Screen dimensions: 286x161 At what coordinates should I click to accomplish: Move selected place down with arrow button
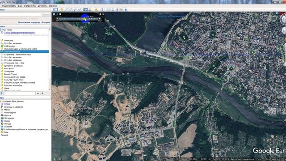[42, 93]
